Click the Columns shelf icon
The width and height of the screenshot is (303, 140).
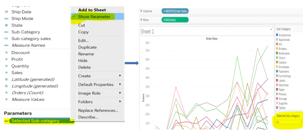pos(141,11)
